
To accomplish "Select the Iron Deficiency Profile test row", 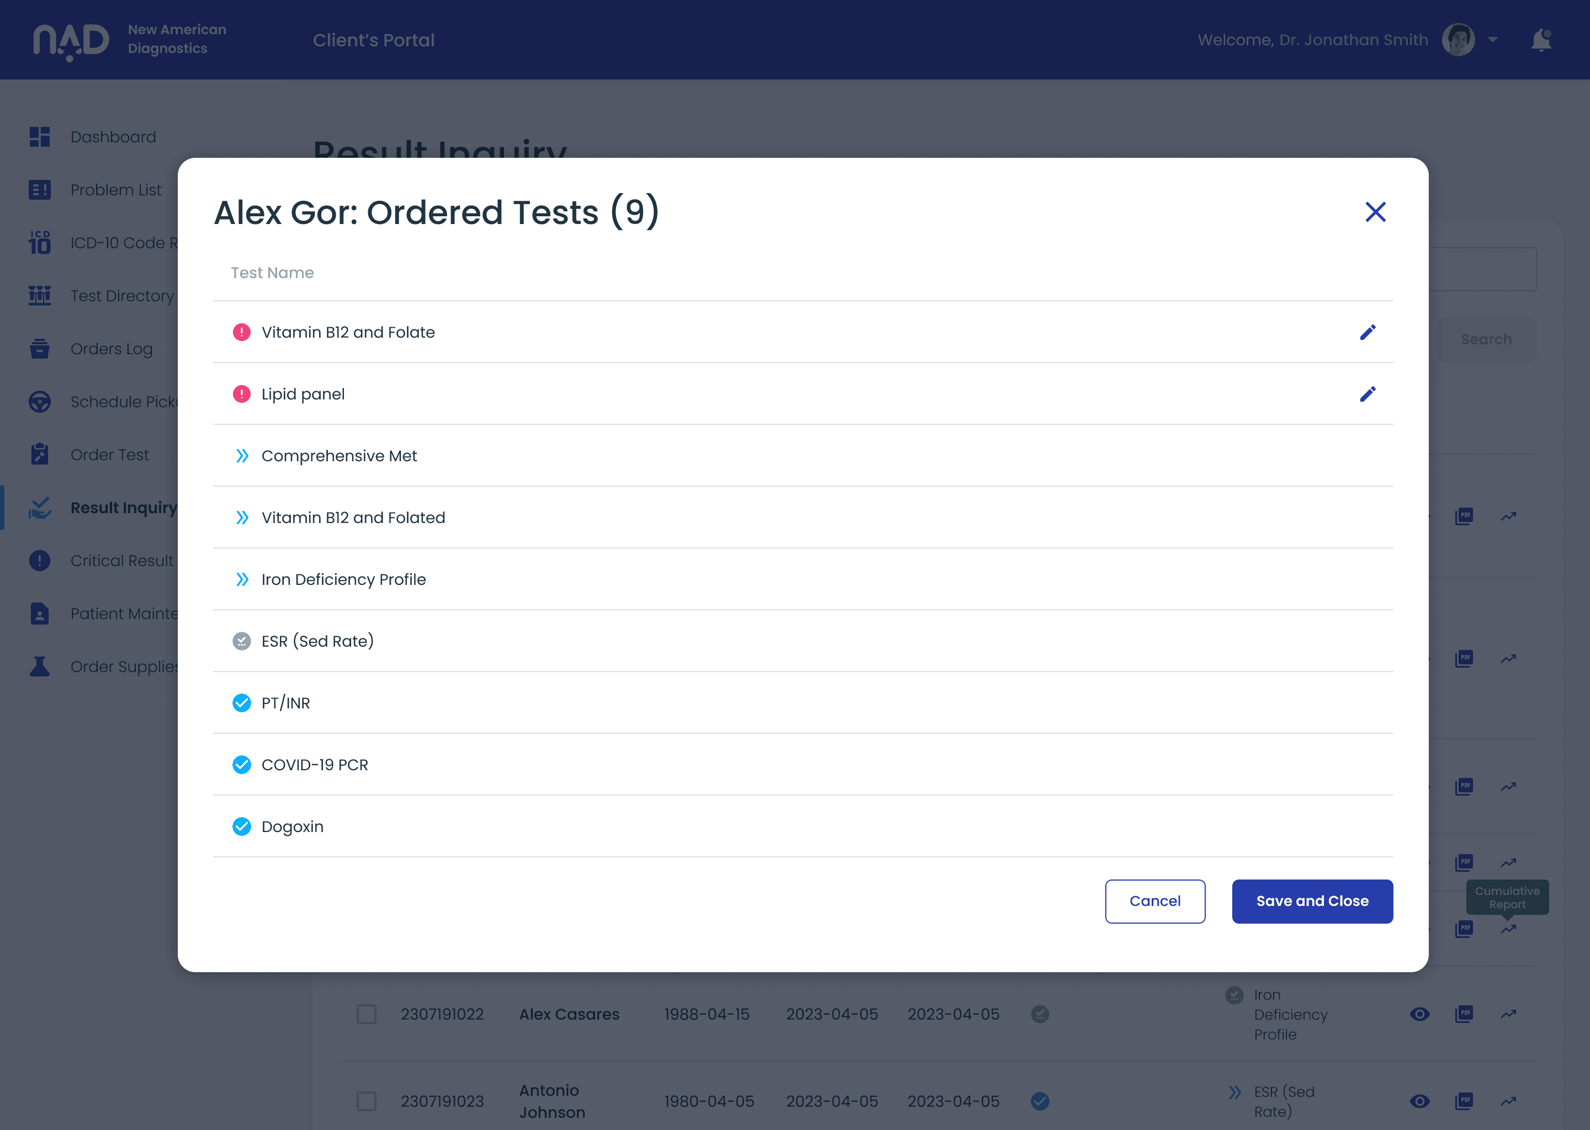I will click(x=803, y=579).
